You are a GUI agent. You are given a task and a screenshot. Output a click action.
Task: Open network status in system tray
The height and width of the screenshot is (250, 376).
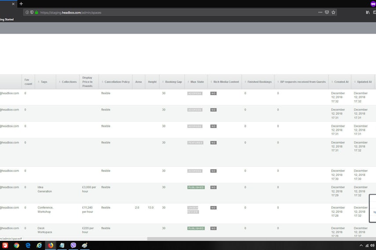point(367,246)
